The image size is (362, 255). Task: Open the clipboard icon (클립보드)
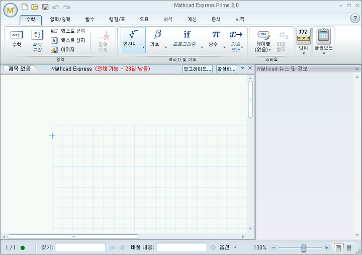323,36
